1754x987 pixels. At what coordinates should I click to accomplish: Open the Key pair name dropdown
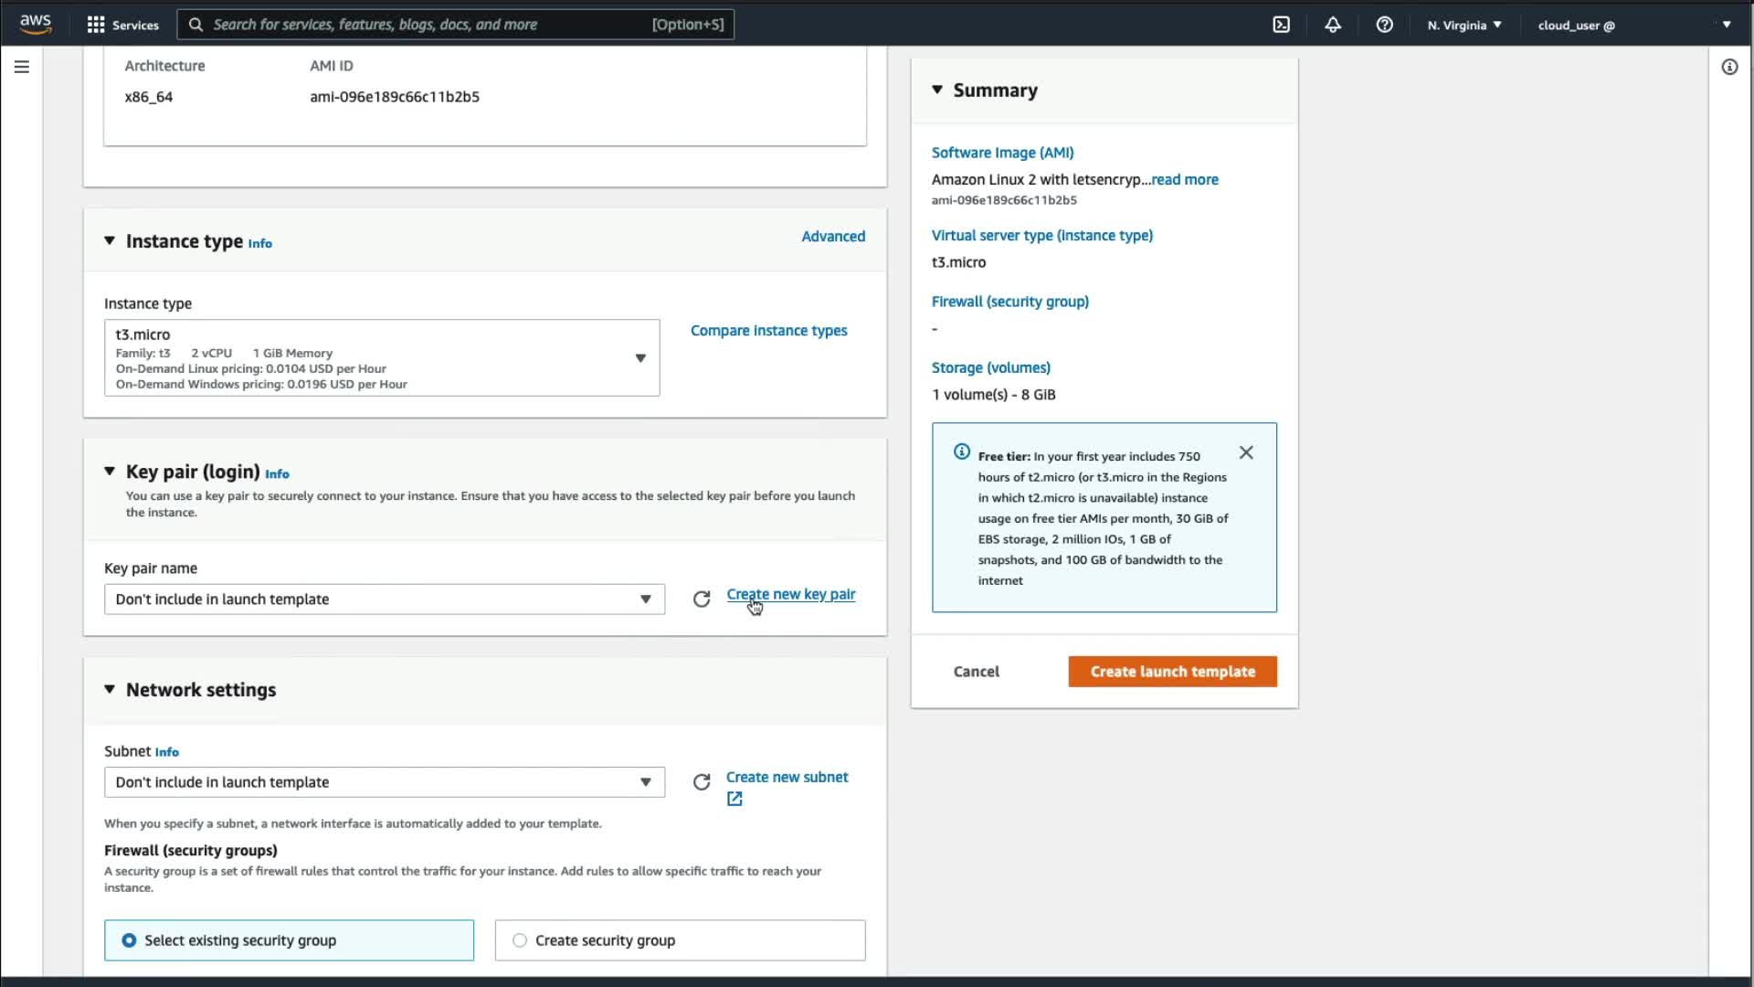click(x=384, y=600)
